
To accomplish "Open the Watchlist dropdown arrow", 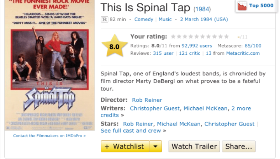I will click(155, 147).
